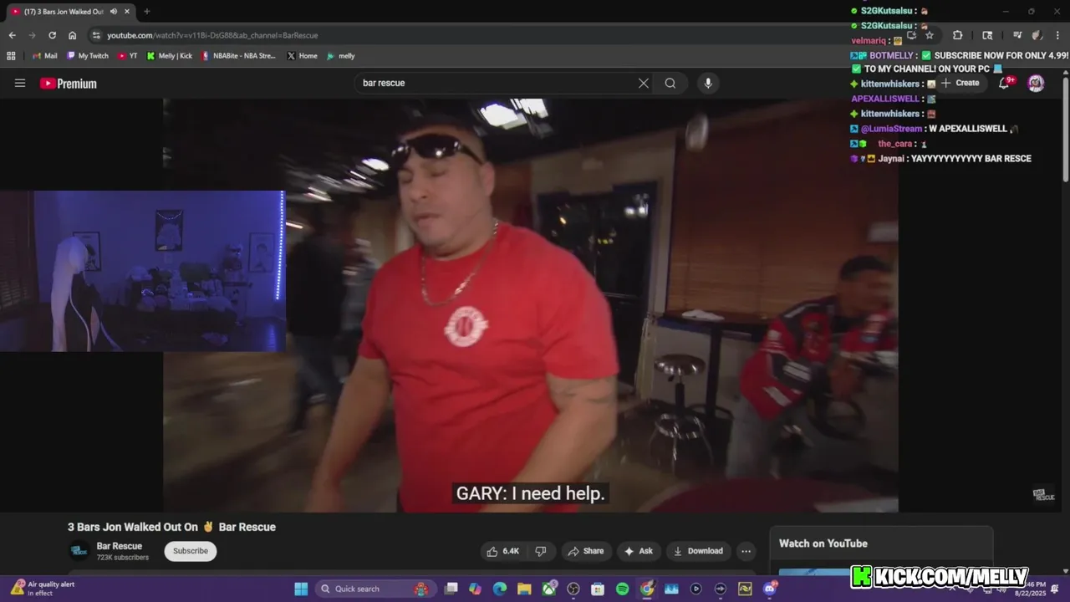Open Microsoft Store from the taskbar
Screen dimensions: 1070x602
coord(598,589)
